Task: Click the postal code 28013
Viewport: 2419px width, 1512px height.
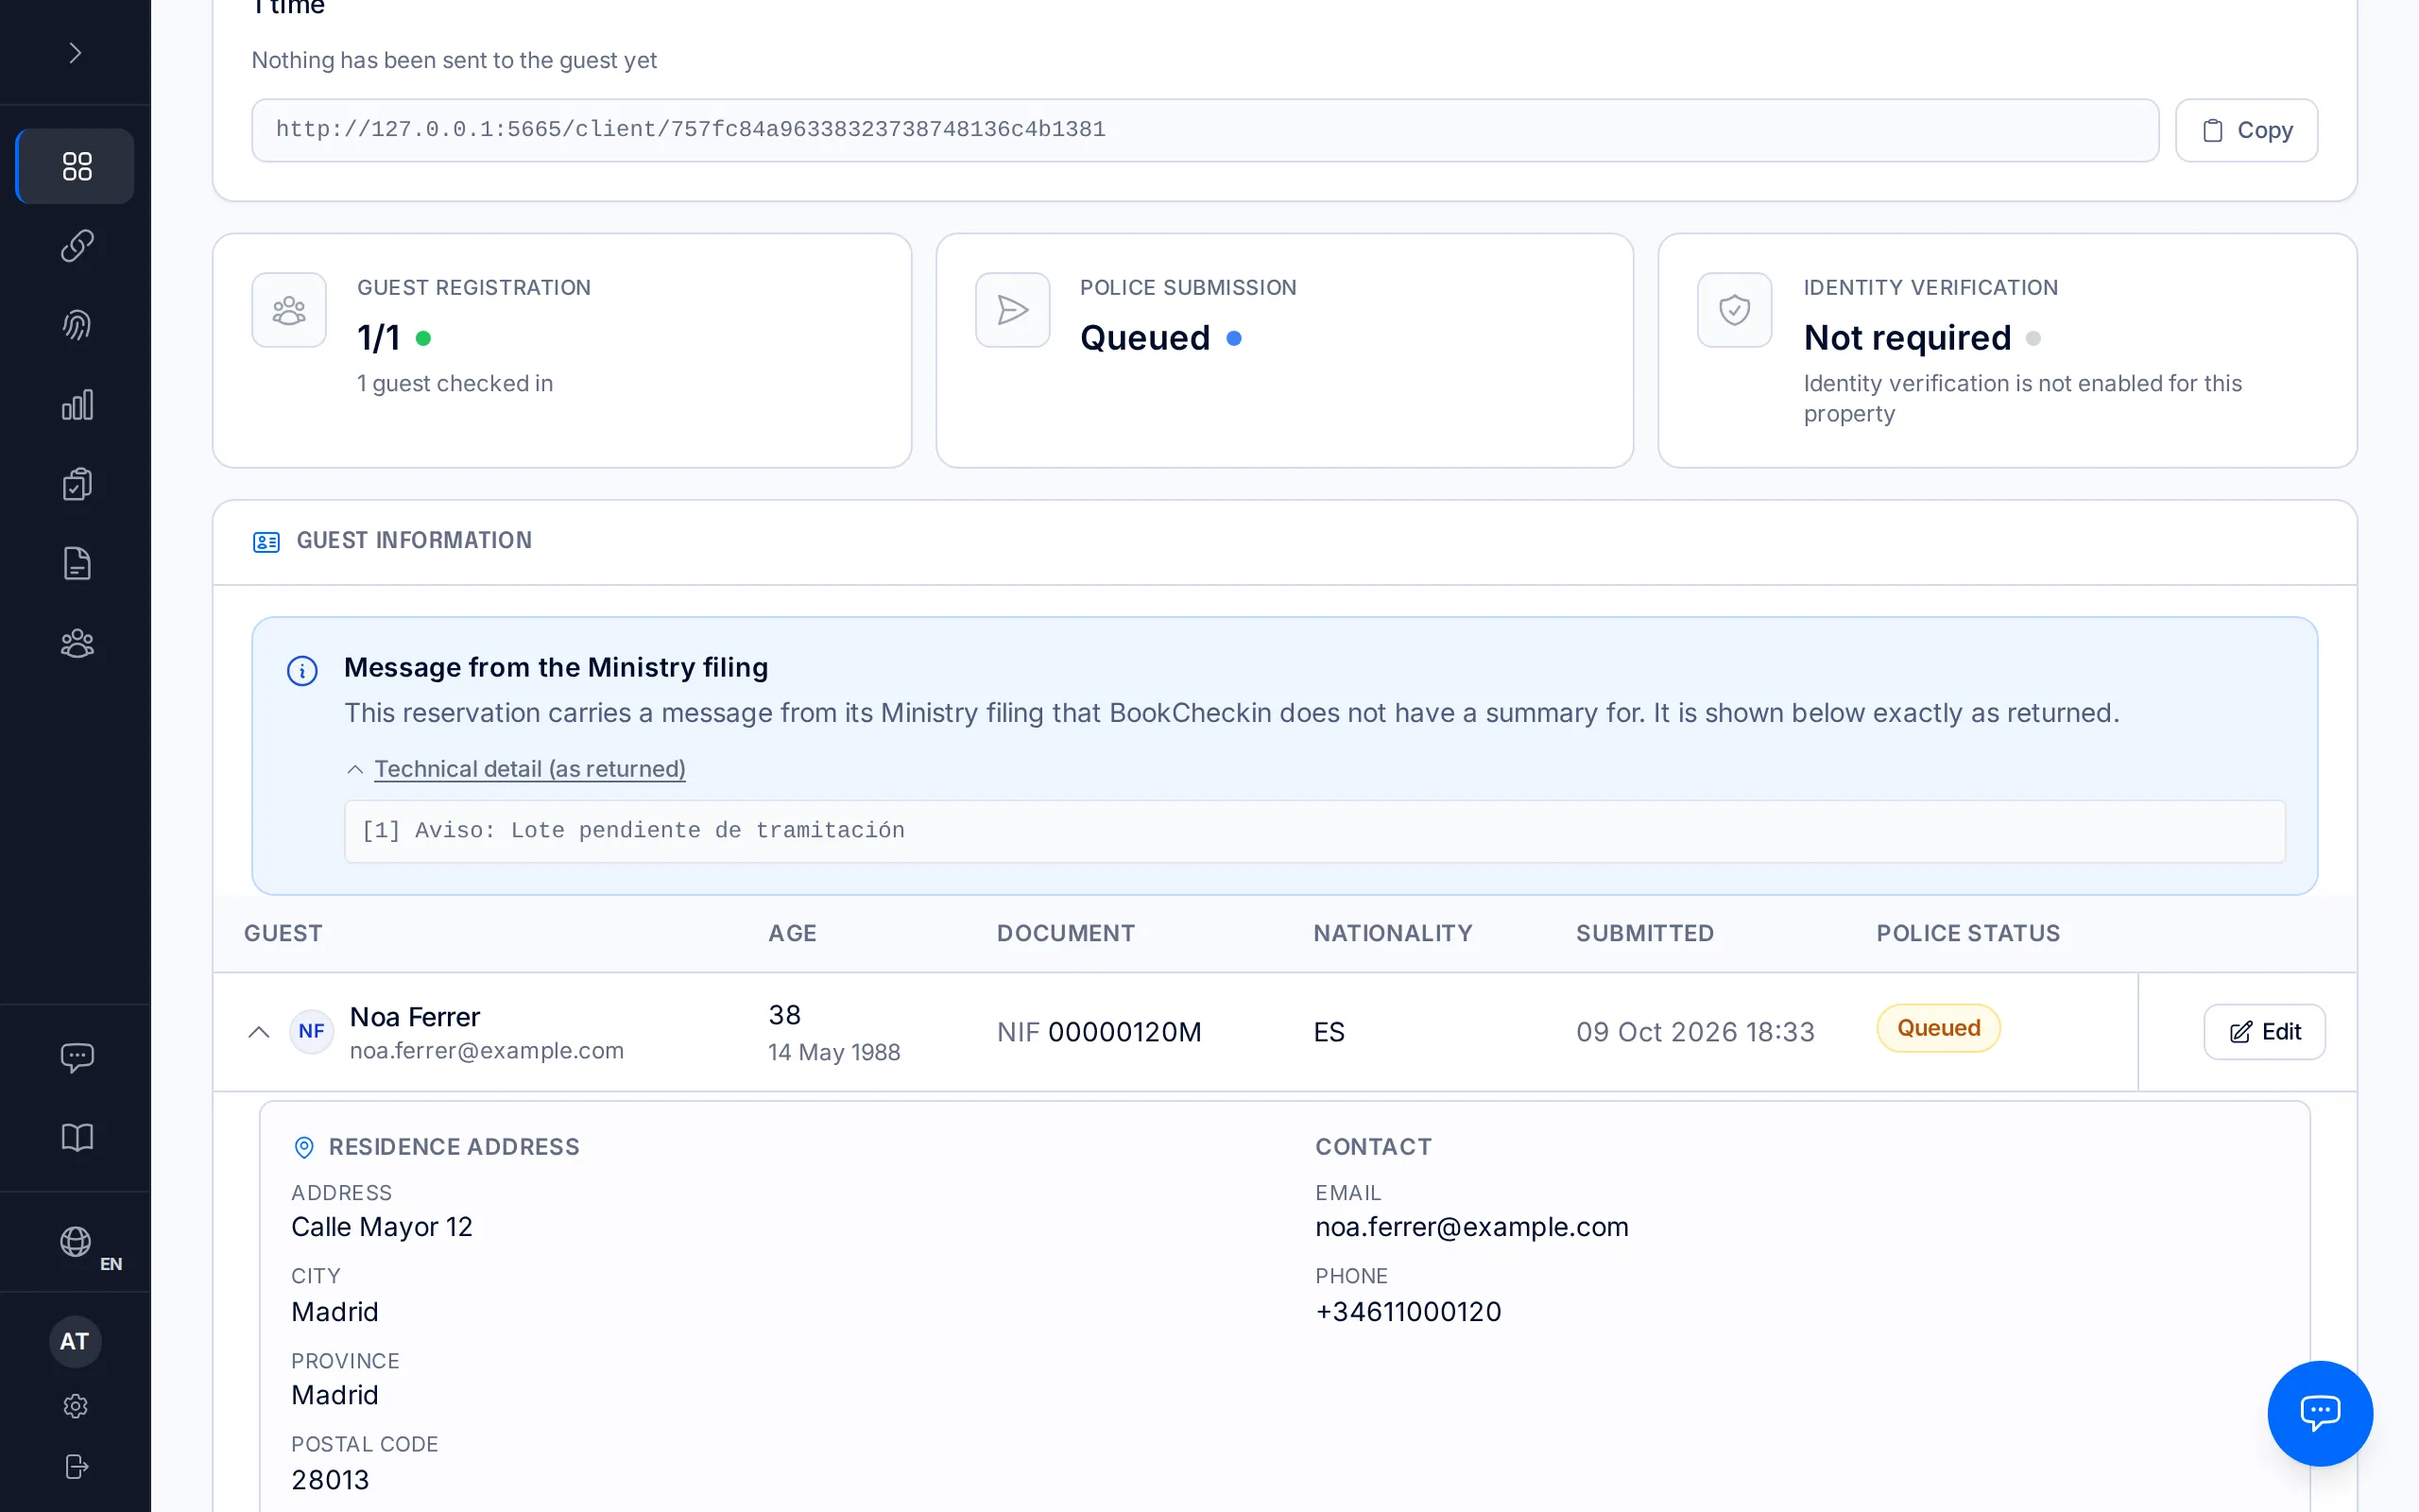Action: pyautogui.click(x=330, y=1480)
